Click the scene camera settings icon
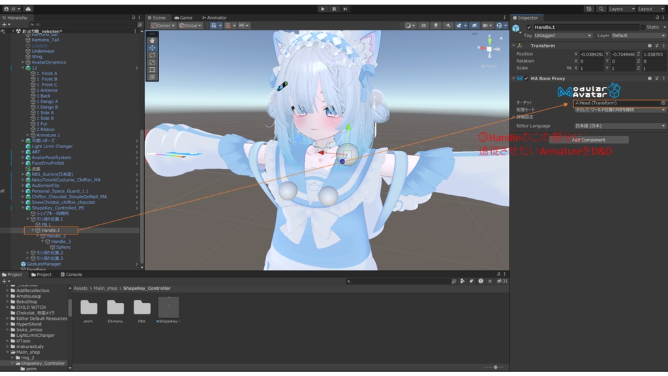 coord(487,25)
